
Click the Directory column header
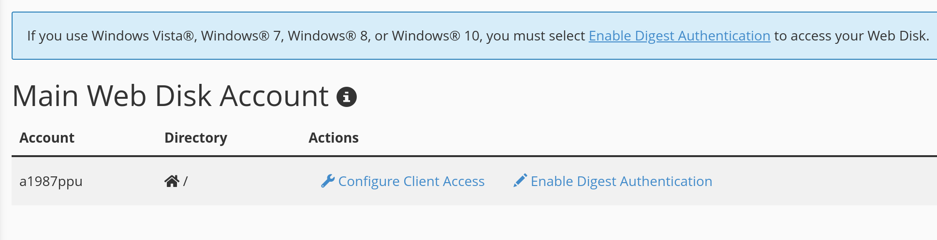(196, 138)
